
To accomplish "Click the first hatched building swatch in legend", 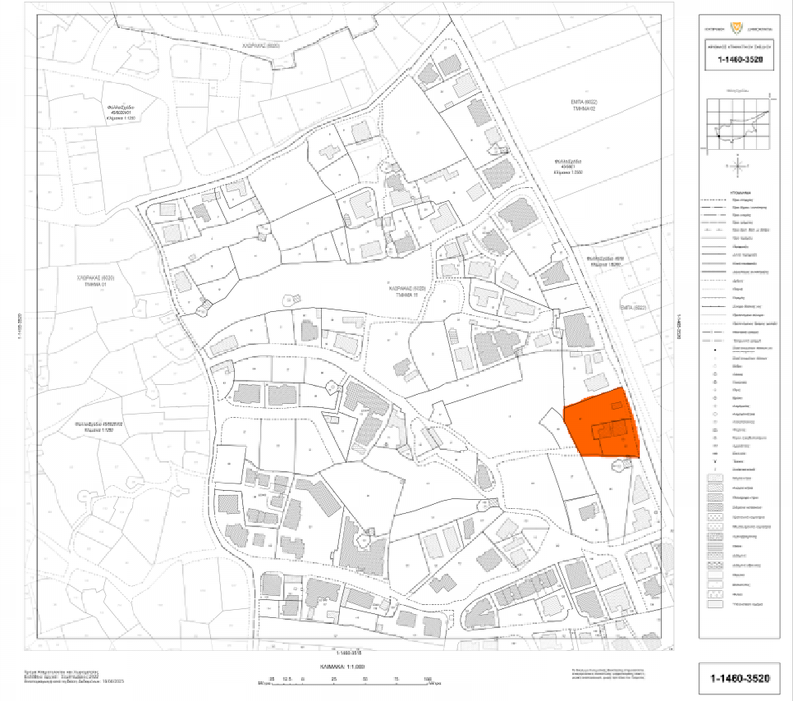I will click(716, 477).
